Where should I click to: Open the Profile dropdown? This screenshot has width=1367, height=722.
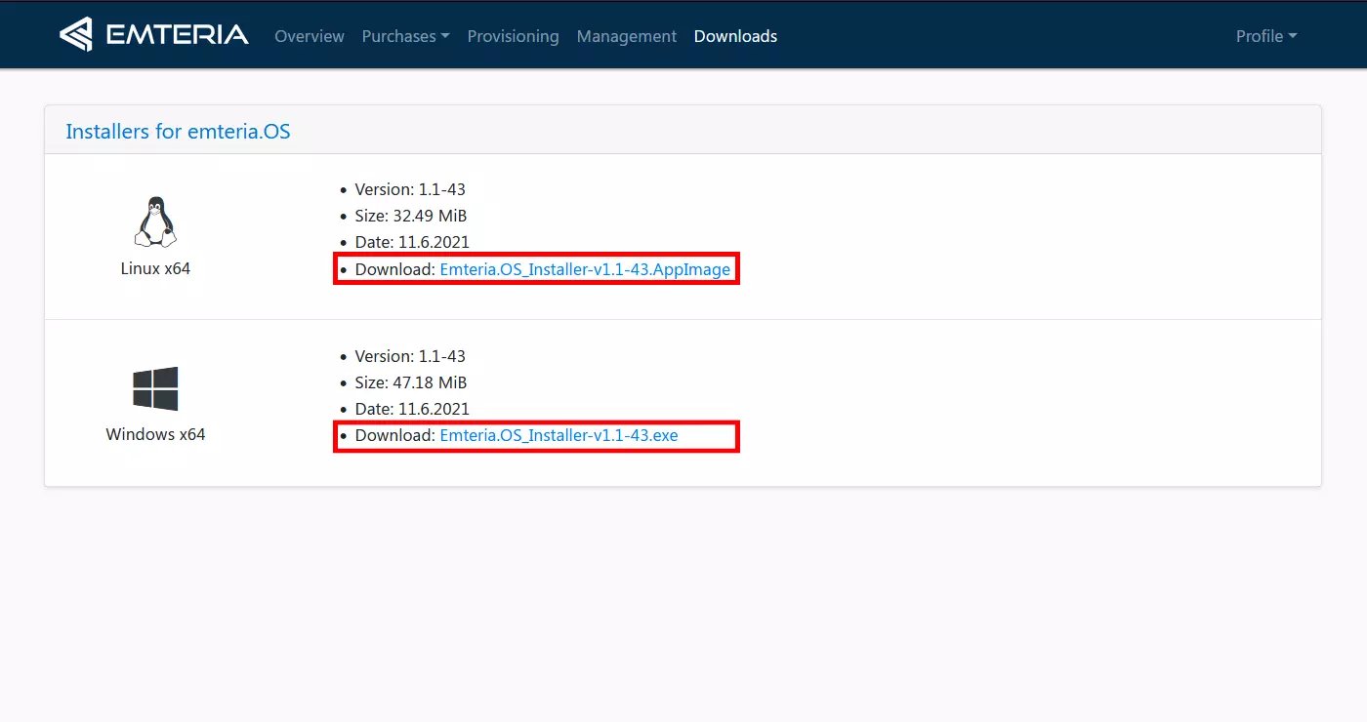coord(1266,36)
